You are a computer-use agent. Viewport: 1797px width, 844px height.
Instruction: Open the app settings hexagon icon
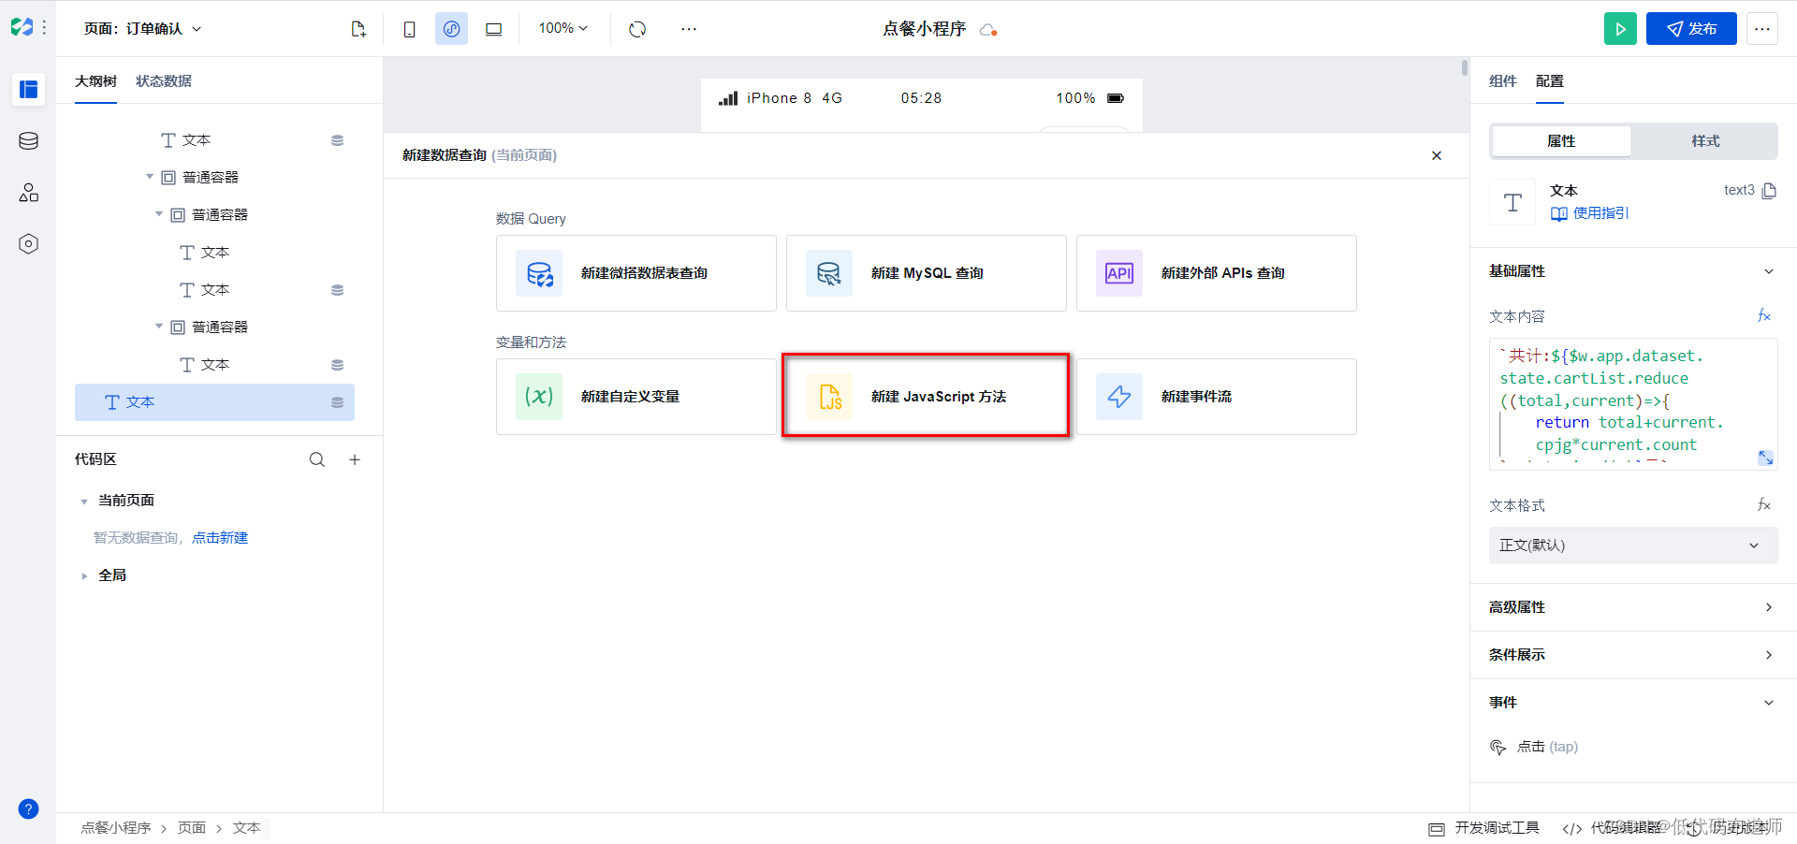(28, 244)
